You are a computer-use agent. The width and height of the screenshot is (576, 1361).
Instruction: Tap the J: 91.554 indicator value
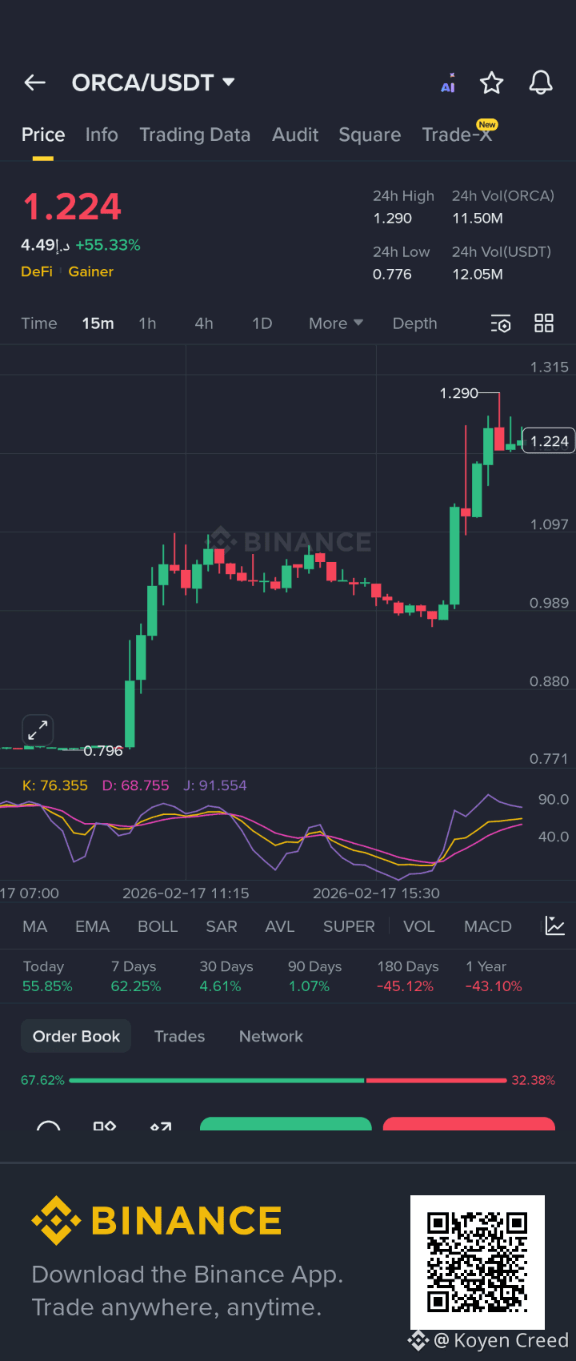[x=215, y=785]
